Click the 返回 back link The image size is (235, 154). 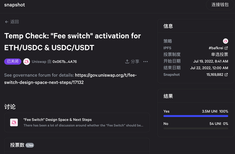pyautogui.click(x=14, y=22)
